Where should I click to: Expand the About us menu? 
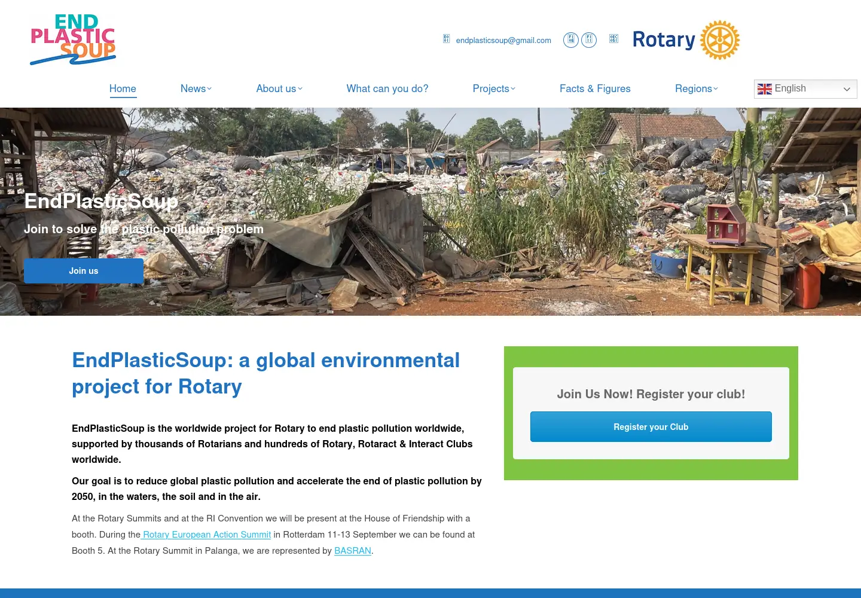[x=279, y=89]
